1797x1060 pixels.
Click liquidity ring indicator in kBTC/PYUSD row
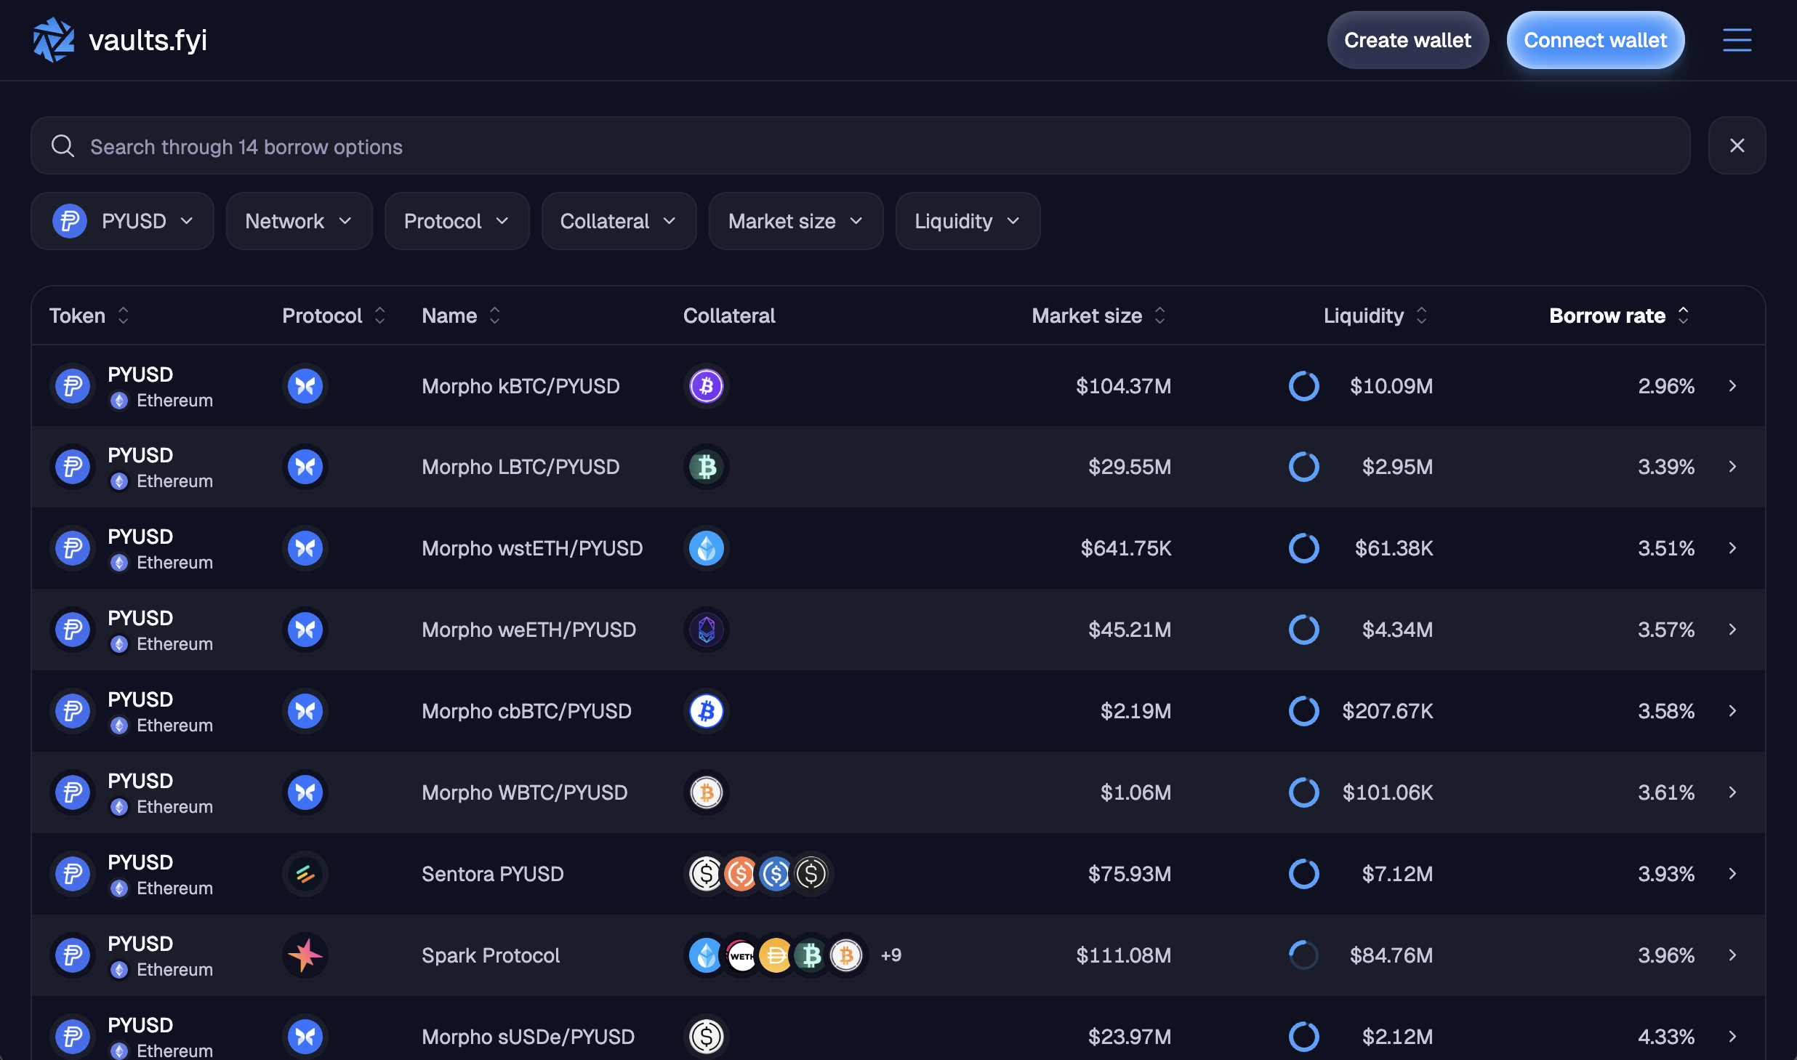[1303, 386]
